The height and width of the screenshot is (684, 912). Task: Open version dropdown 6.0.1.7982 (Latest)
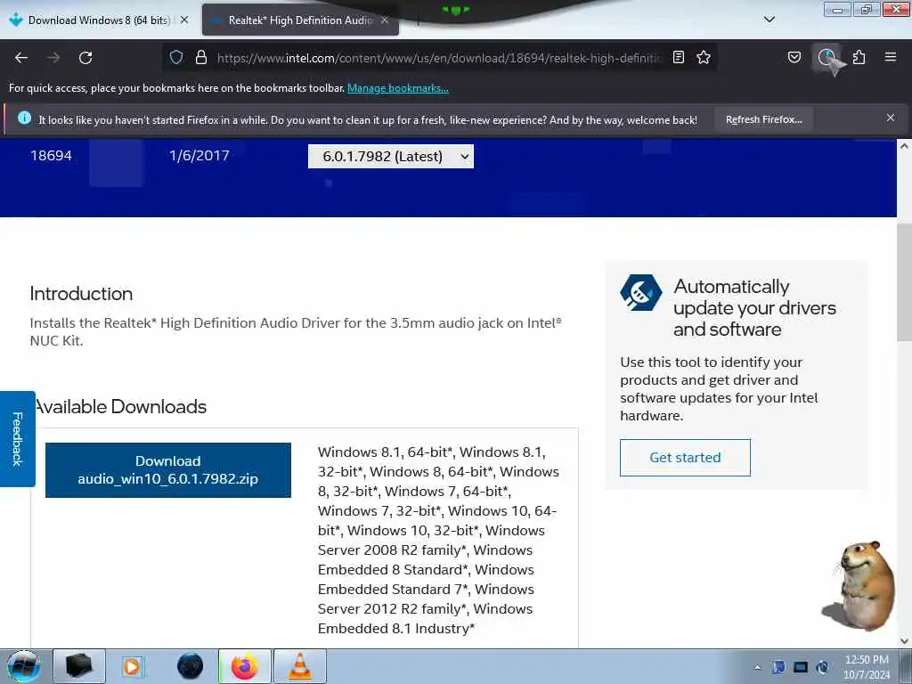pos(391,157)
